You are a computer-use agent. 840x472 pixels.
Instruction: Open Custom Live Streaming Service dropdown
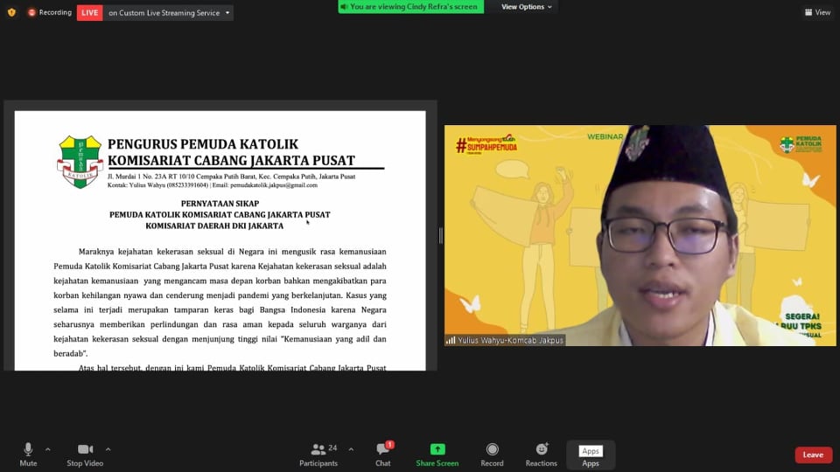(x=169, y=12)
